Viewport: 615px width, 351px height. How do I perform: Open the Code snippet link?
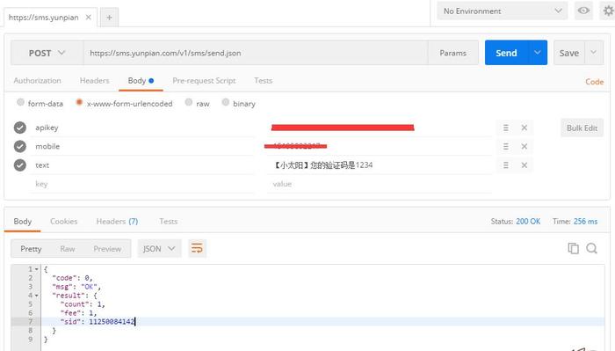(x=594, y=82)
